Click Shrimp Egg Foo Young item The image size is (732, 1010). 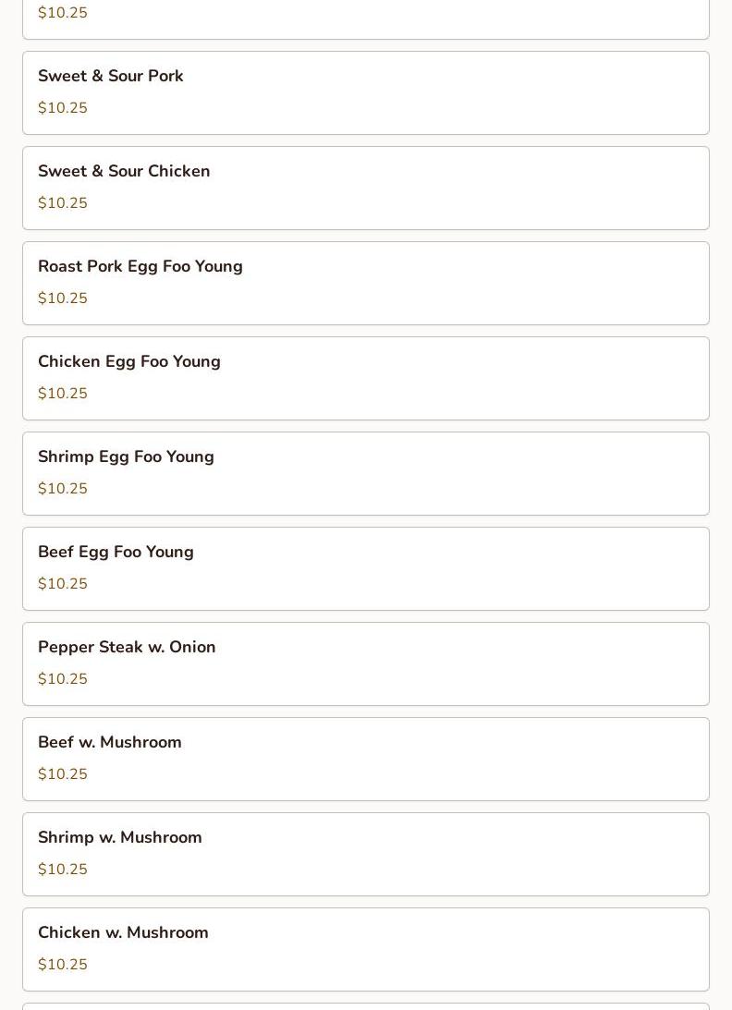tap(366, 473)
